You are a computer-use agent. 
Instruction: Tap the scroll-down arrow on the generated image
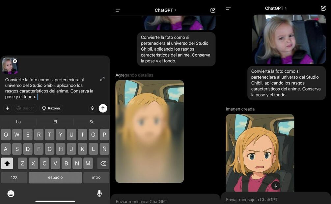(x=276, y=186)
